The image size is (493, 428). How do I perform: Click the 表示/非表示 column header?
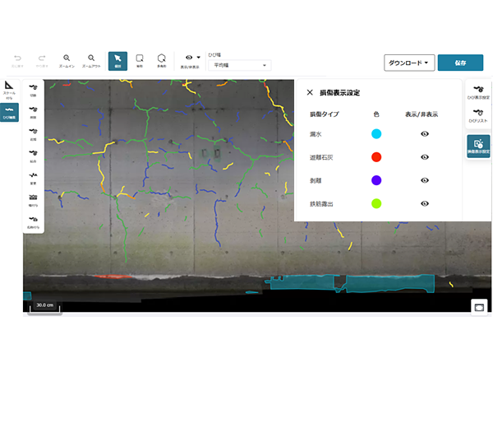tap(422, 114)
